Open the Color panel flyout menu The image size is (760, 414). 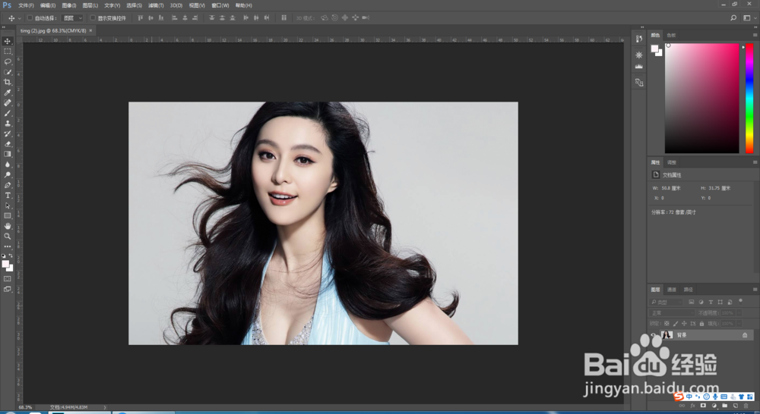click(x=755, y=35)
